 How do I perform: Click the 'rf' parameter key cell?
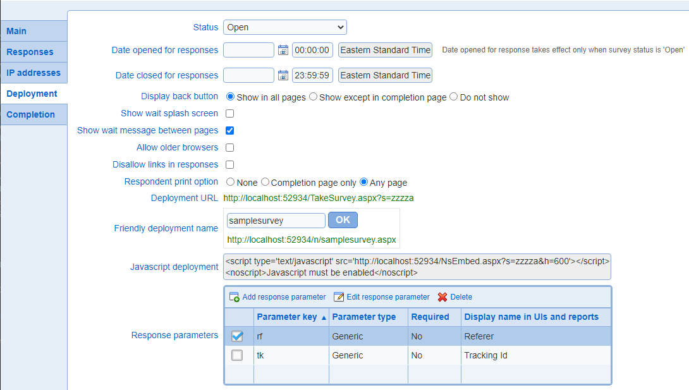coord(291,336)
